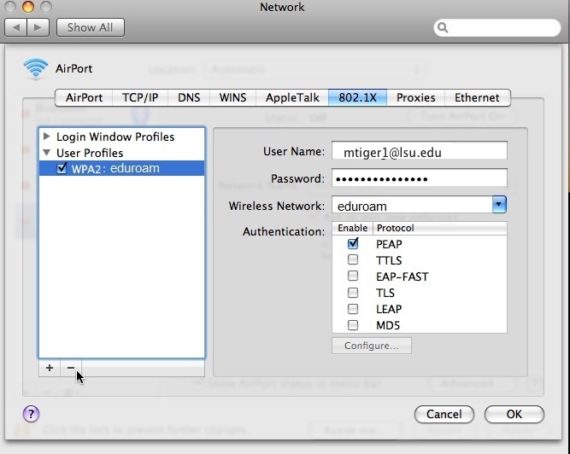This screenshot has width=570, height=454.
Task: Go back with the left arrow toolbar button
Action: (x=15, y=27)
